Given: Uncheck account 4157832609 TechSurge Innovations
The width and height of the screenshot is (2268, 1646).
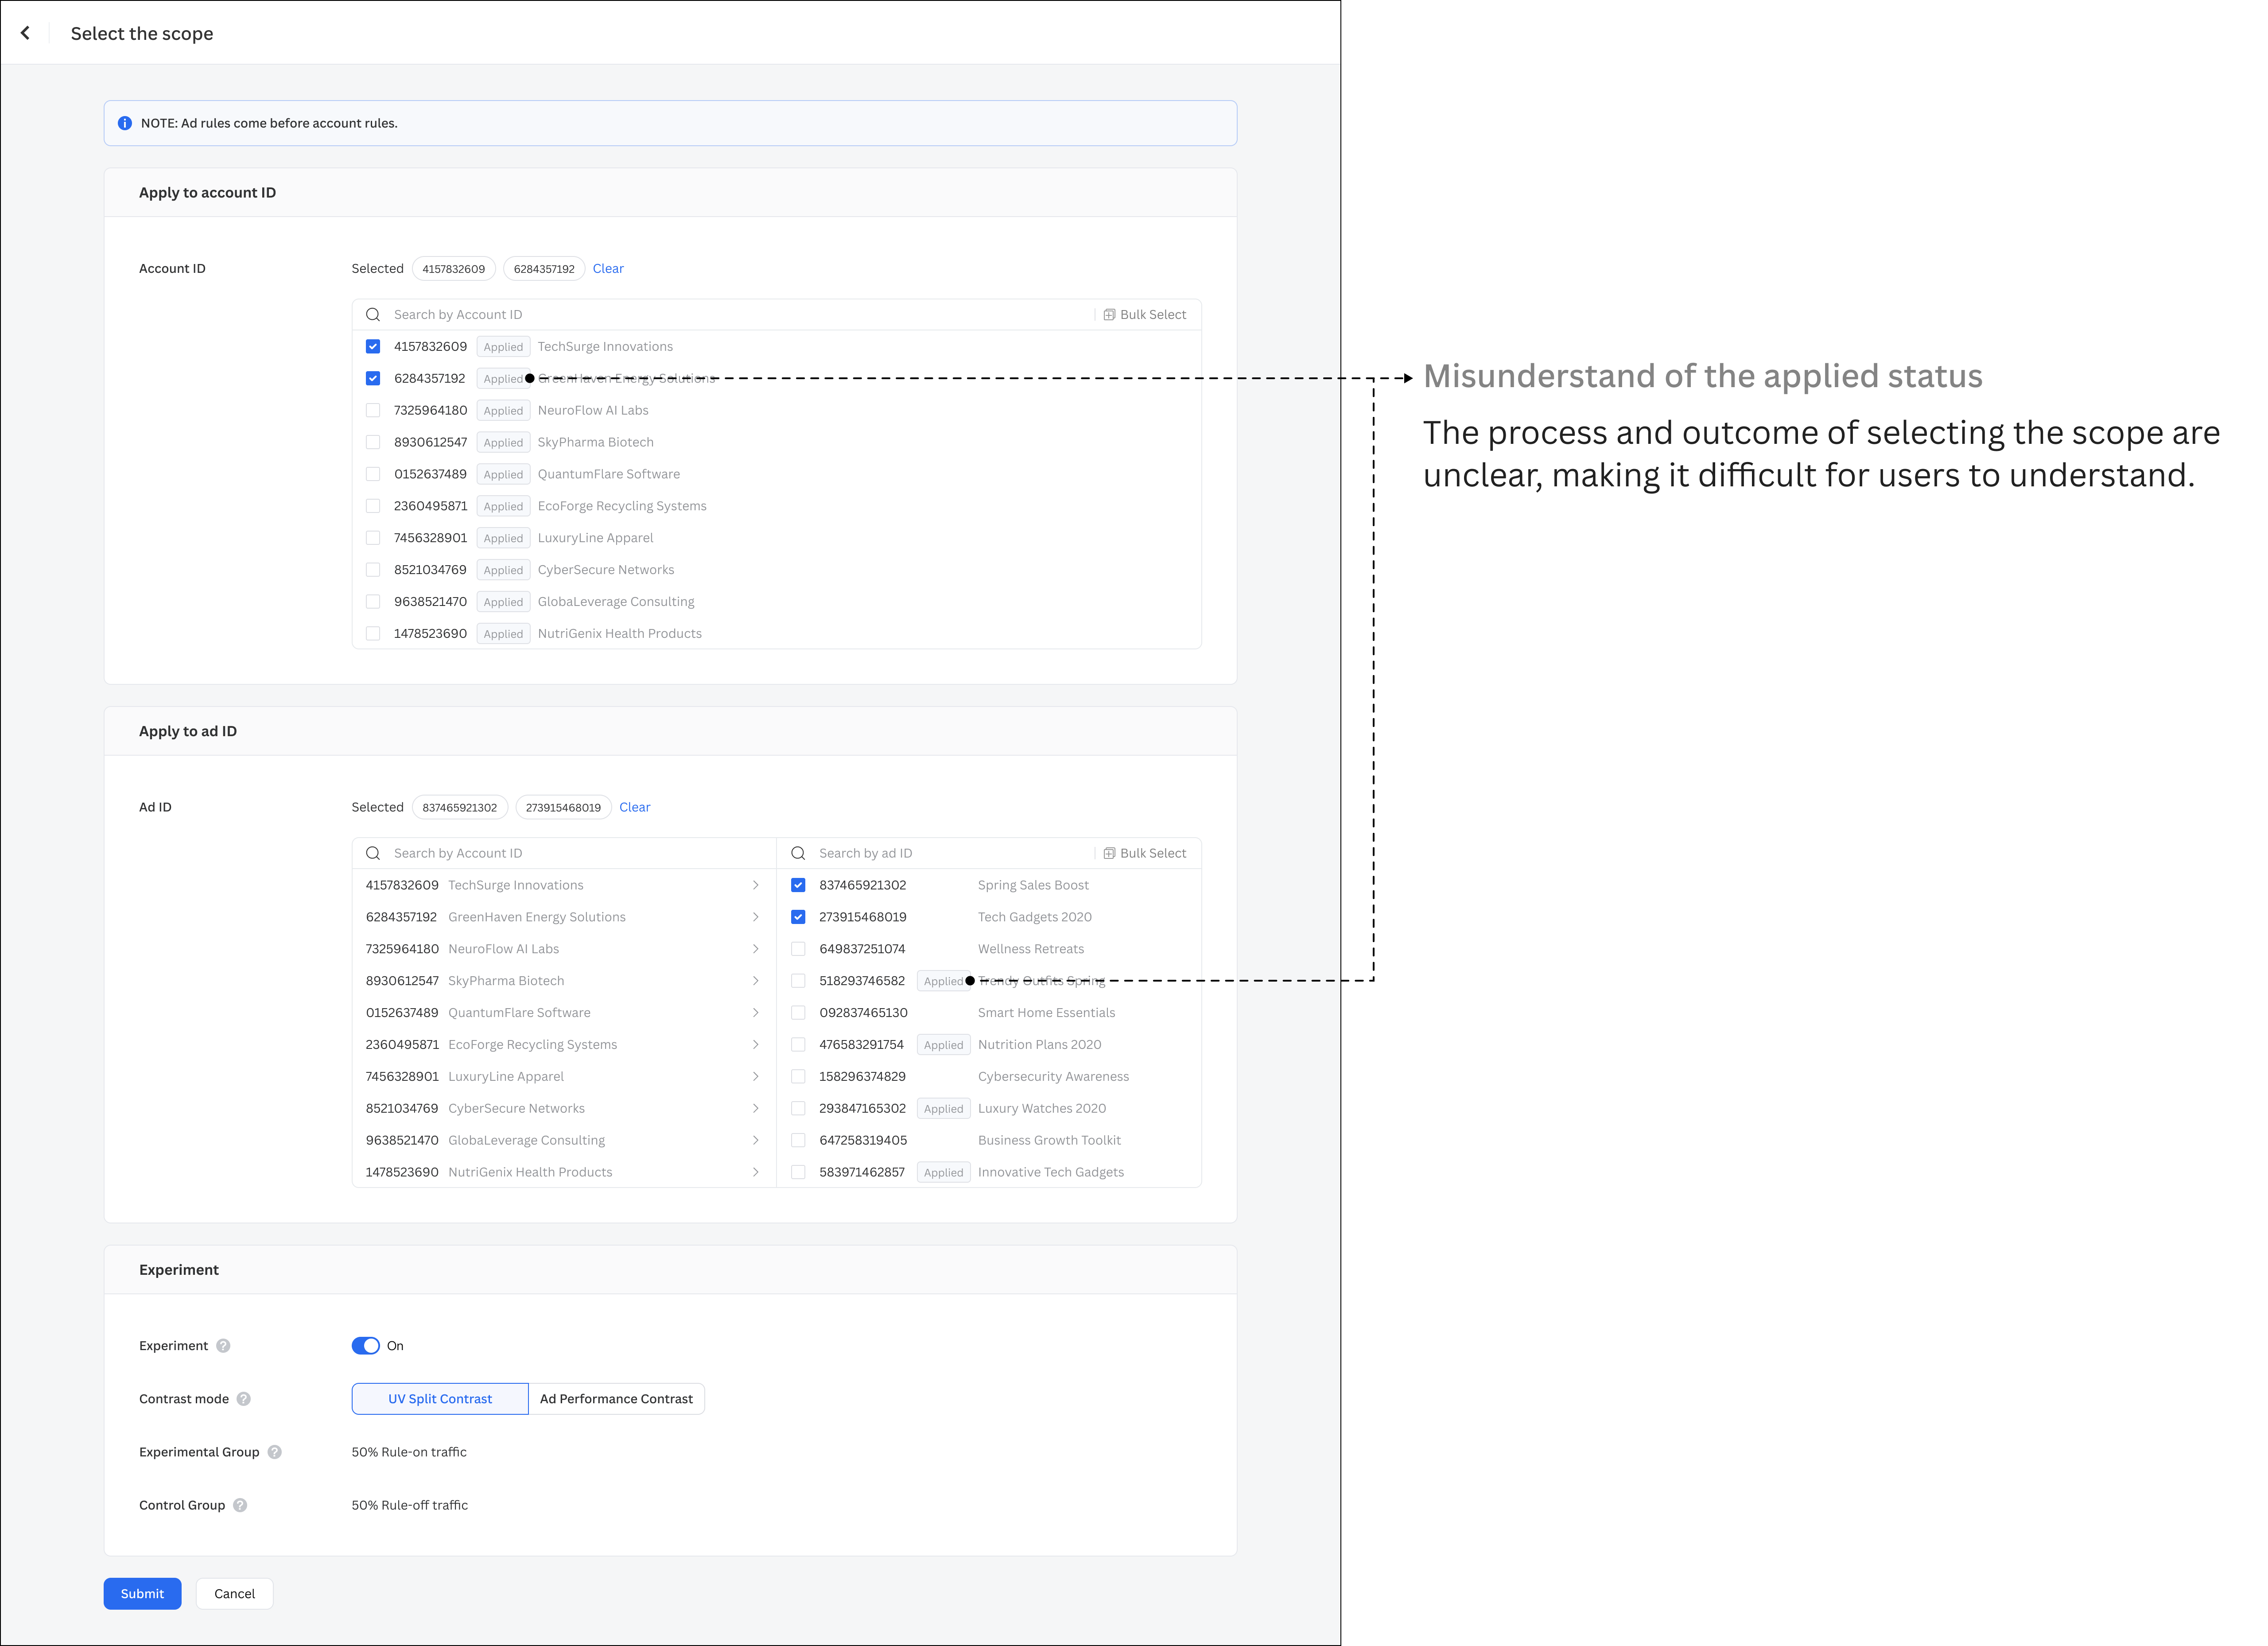Looking at the screenshot, I should coord(373,347).
